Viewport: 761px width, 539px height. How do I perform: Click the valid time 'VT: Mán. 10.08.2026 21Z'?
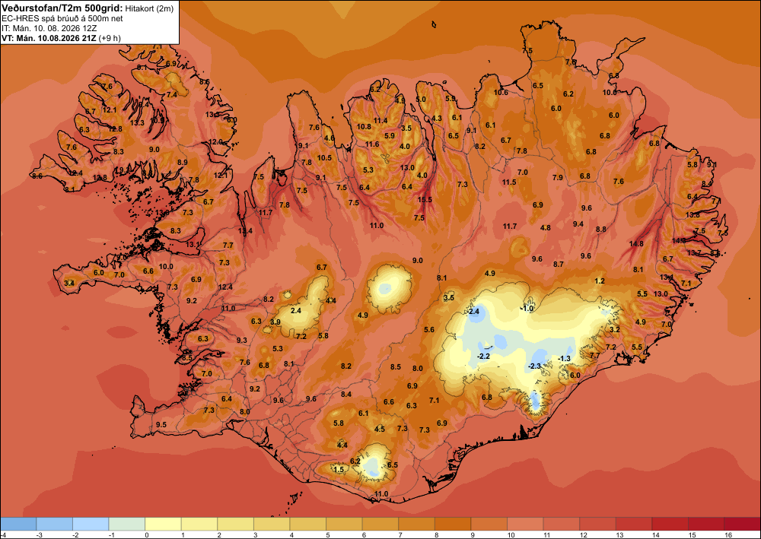coord(49,38)
